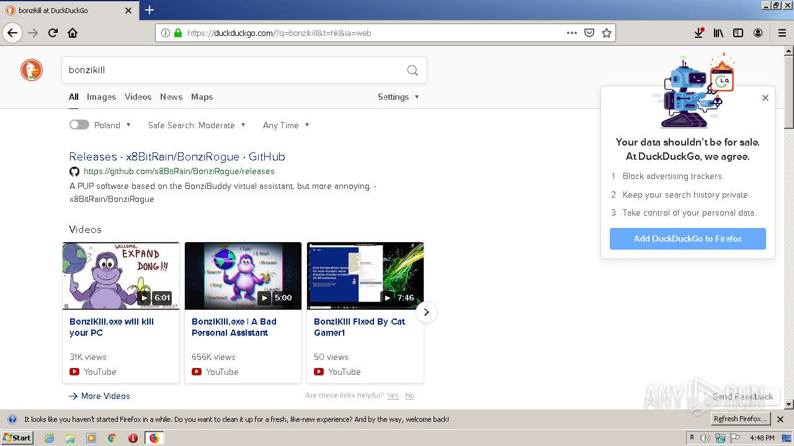The height and width of the screenshot is (446, 794).
Task: Switch to the Images tab
Action: click(x=101, y=97)
